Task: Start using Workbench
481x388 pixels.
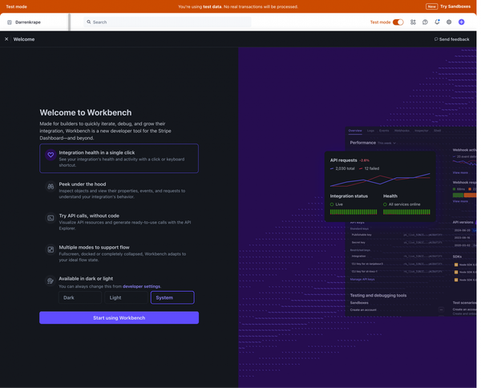Action: (x=119, y=317)
